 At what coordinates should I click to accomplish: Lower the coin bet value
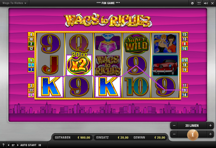174,134
